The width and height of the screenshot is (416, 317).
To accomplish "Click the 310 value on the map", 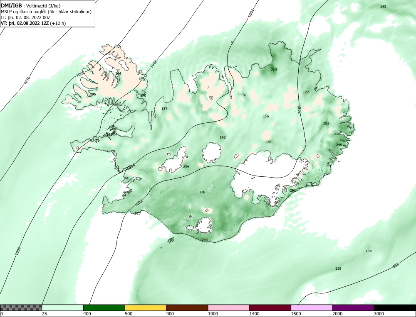I will (274, 69).
